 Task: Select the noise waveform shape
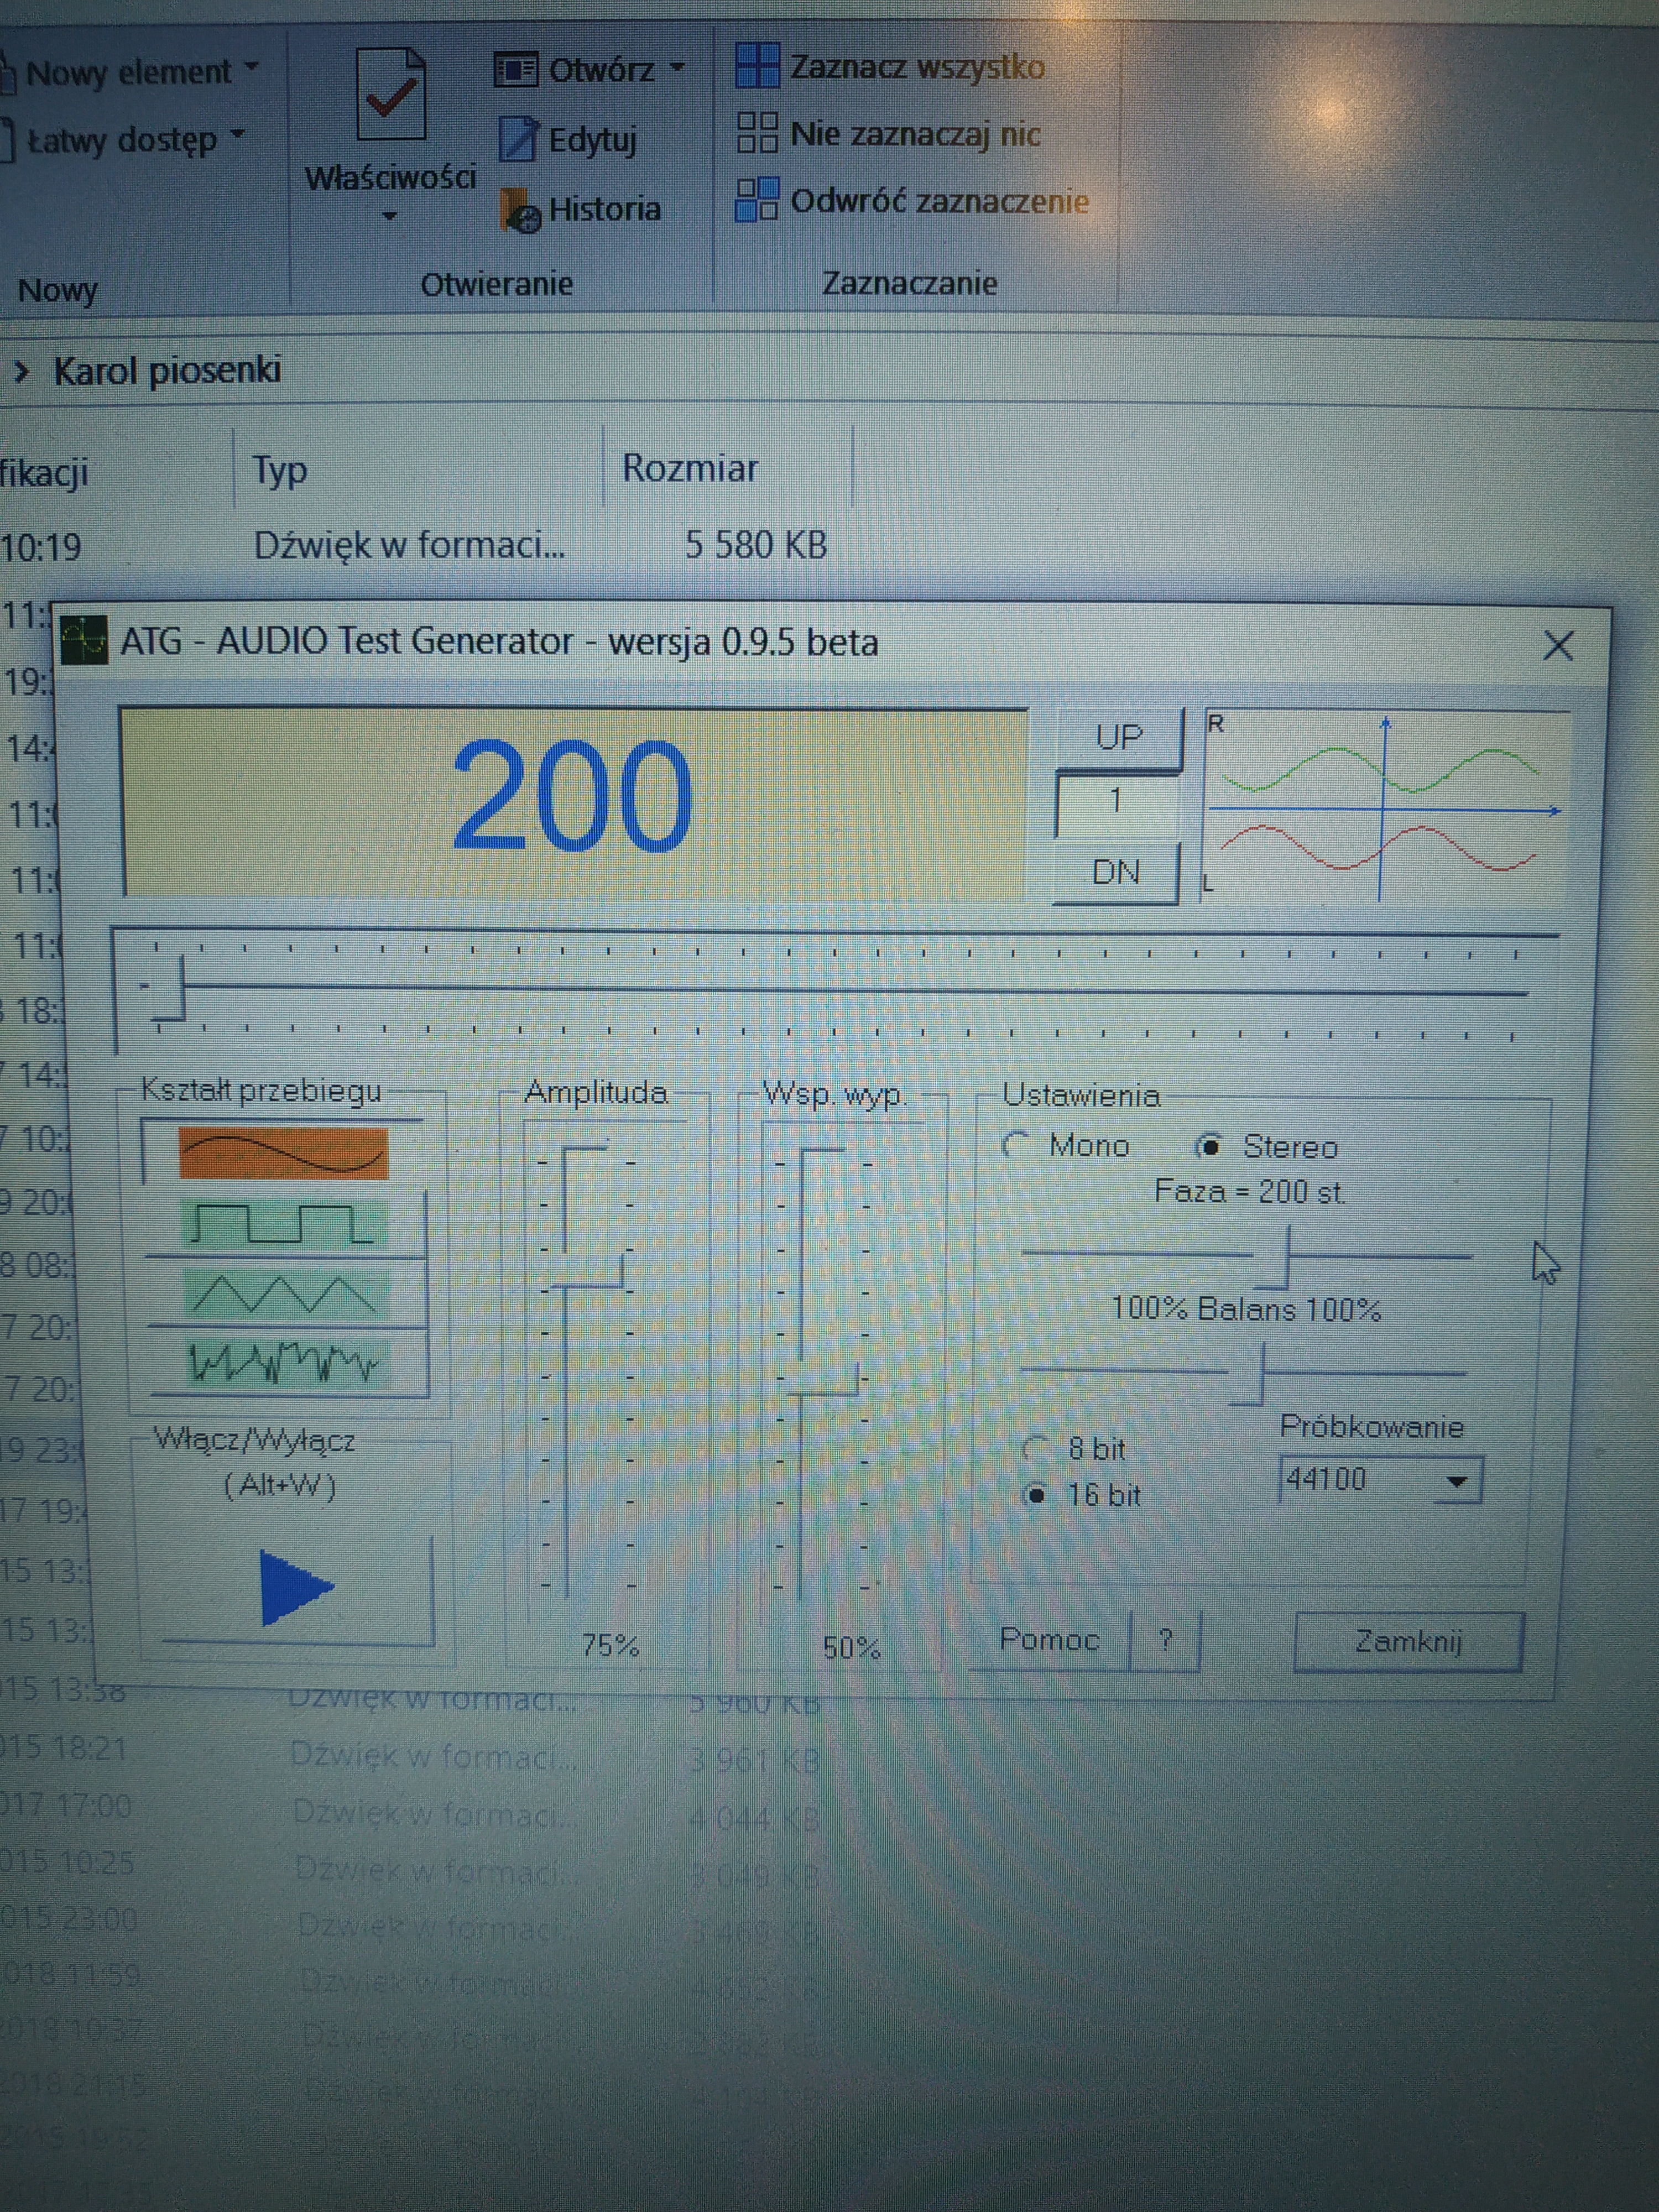tap(285, 1362)
